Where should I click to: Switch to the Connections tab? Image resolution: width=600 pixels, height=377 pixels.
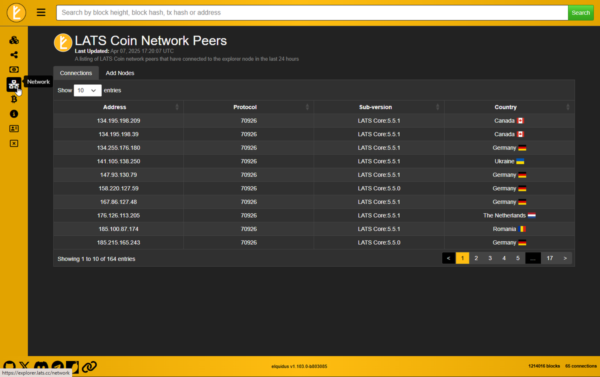[76, 73]
